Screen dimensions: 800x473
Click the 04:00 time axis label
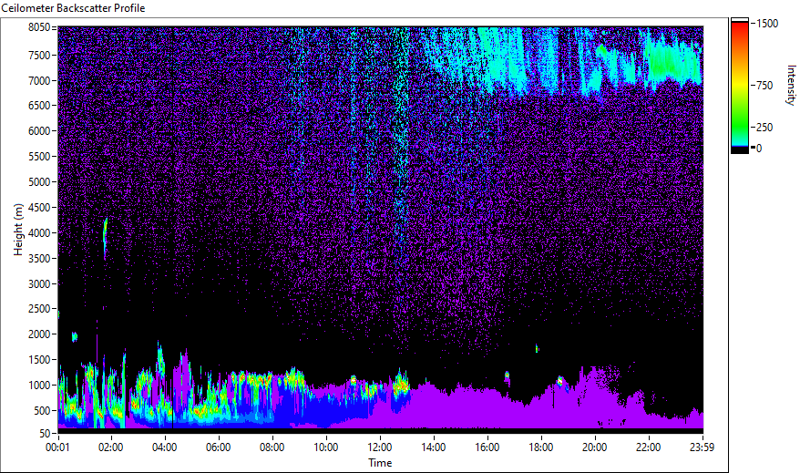165,447
